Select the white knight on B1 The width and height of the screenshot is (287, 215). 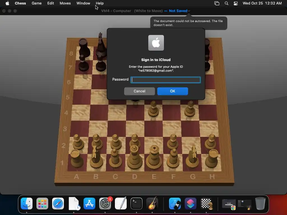pyautogui.click(x=96, y=157)
